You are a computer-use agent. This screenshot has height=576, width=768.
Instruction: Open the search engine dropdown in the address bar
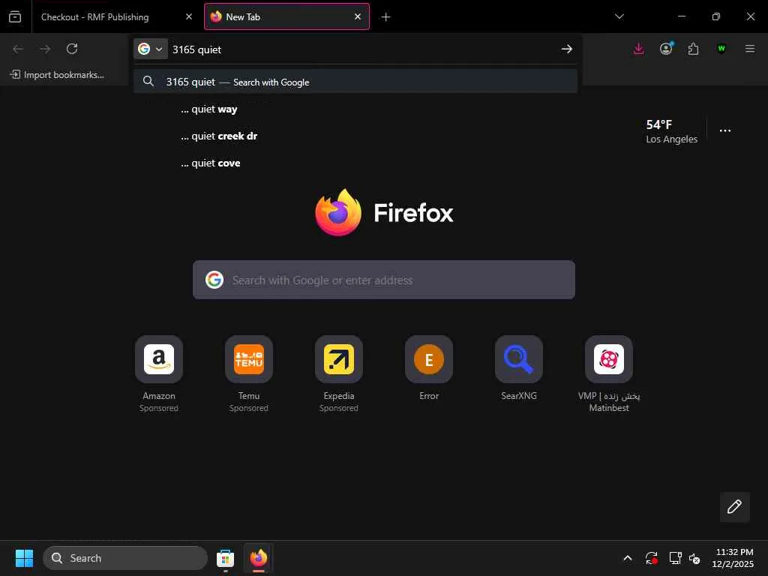click(x=150, y=49)
